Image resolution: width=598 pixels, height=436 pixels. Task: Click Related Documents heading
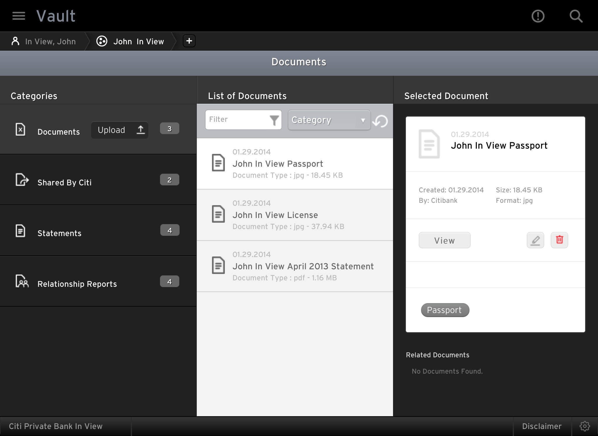(x=437, y=355)
